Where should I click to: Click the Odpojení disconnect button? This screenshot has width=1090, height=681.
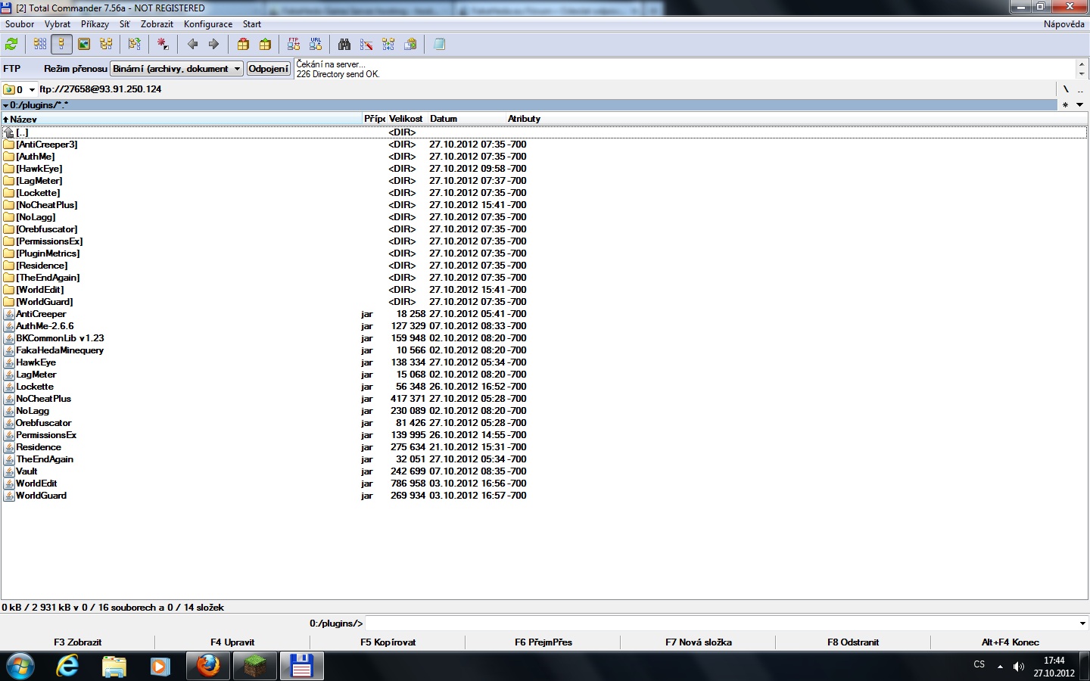coord(269,69)
